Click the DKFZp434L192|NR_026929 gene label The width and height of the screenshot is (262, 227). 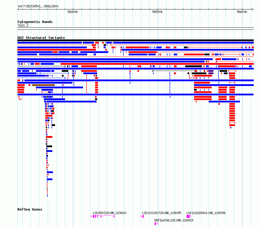coord(174,220)
